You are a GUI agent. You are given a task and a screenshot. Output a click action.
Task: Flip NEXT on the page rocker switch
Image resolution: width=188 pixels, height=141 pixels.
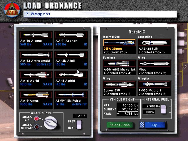point(79,127)
